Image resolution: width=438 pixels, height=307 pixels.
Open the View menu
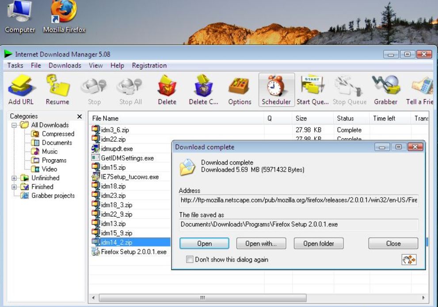click(96, 66)
